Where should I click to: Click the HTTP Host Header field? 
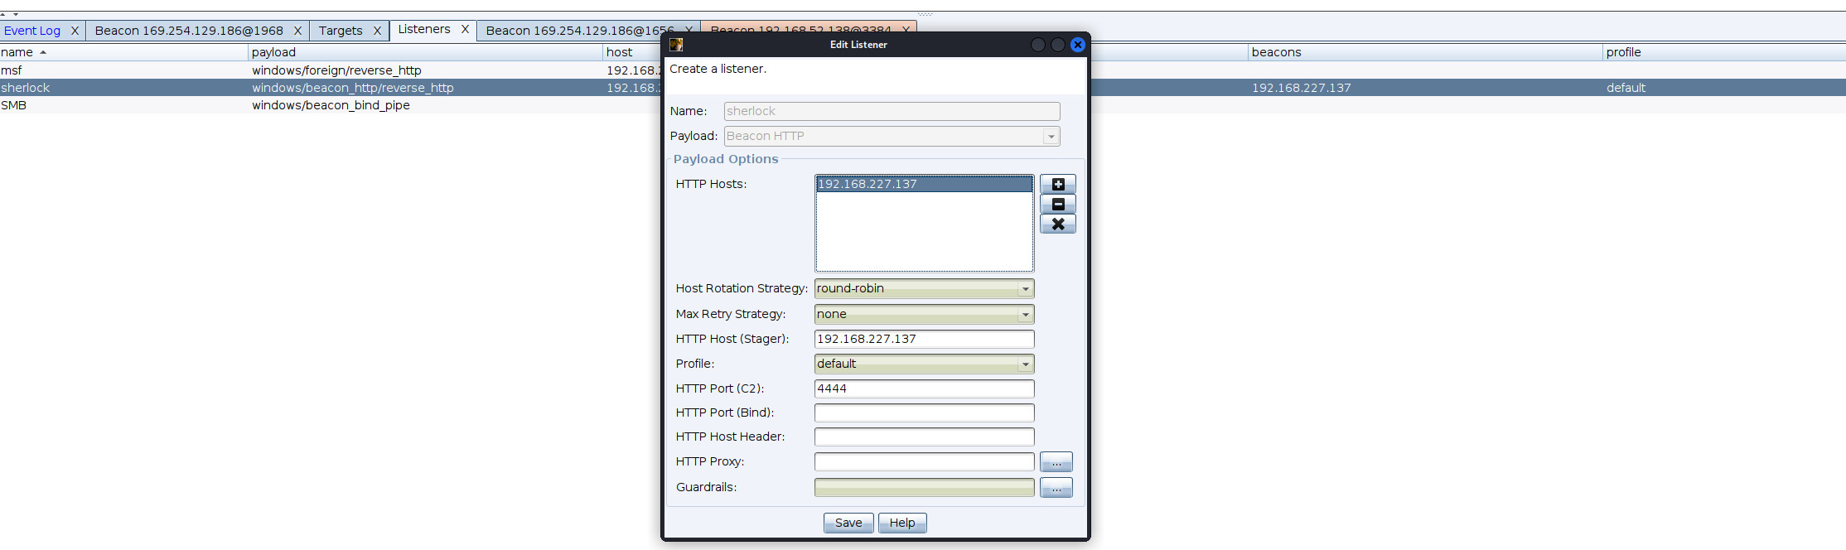pyautogui.click(x=924, y=437)
